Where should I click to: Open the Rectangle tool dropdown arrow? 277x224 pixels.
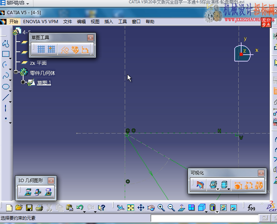[x=10, y=58]
